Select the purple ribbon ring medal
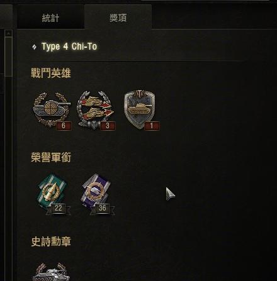The width and height of the screenshot is (277, 281). (96, 192)
